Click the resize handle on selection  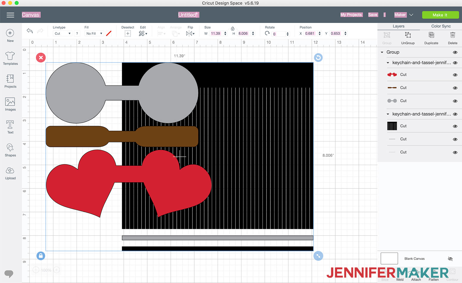tap(318, 256)
